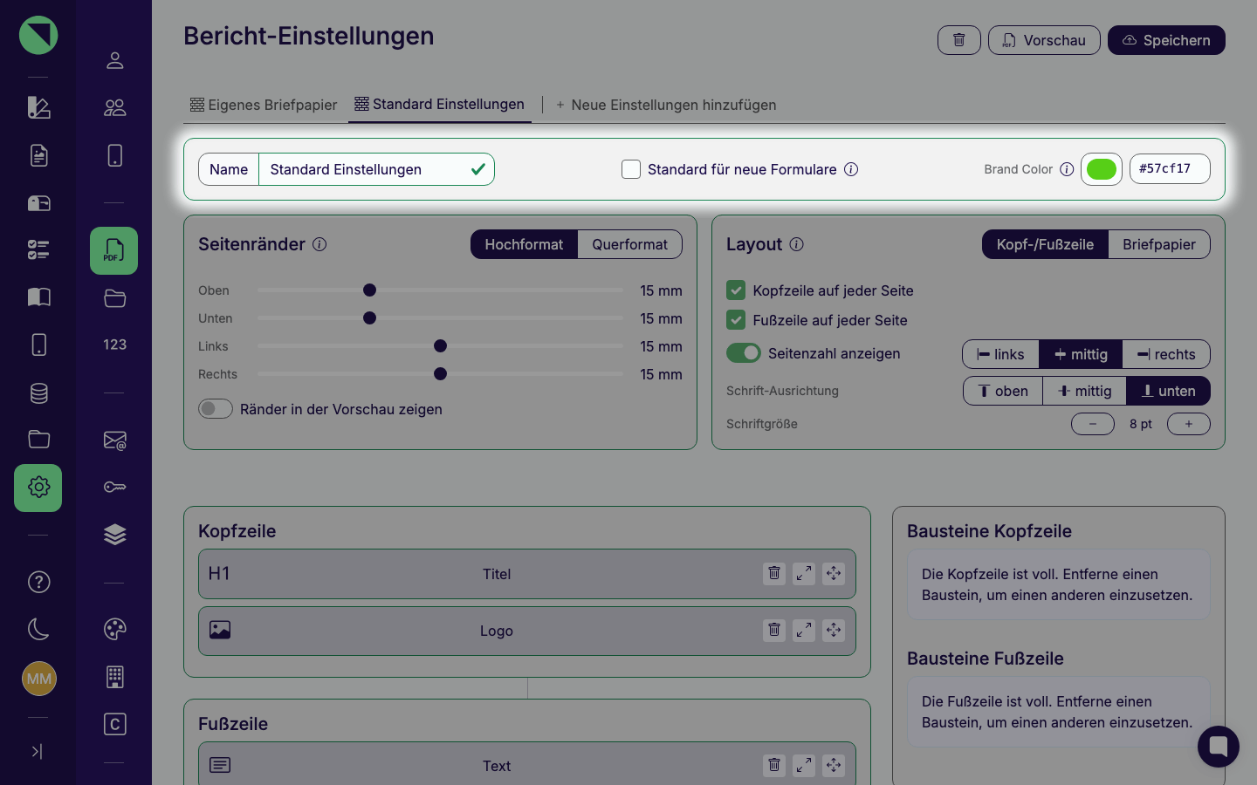The width and height of the screenshot is (1257, 785).
Task: Open the Vorschau PDF preview
Action: [1044, 40]
